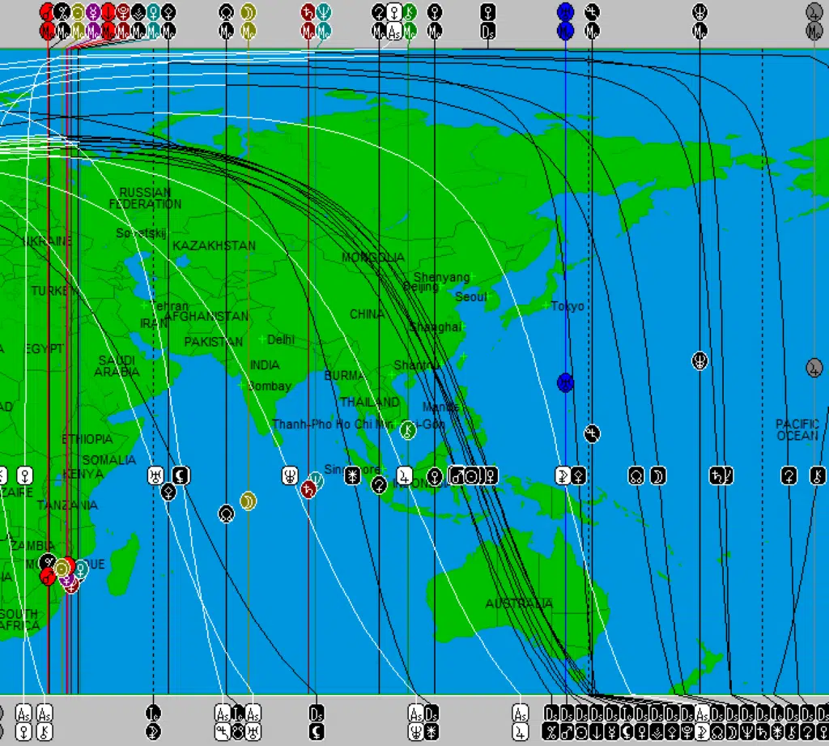Select the dark red Saturn icon in the top header
Screen dimensions: 829x746
tap(308, 12)
